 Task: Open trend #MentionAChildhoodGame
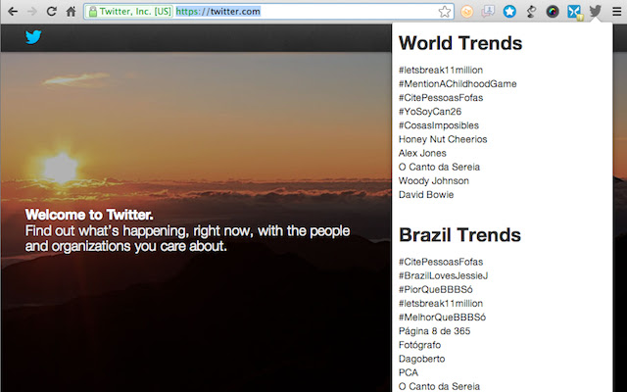pyautogui.click(x=458, y=84)
